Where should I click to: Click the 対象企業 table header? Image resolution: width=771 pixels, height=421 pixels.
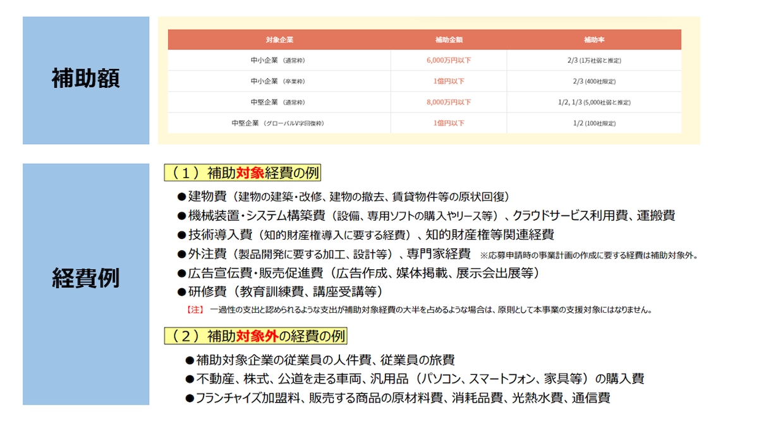pyautogui.click(x=279, y=40)
